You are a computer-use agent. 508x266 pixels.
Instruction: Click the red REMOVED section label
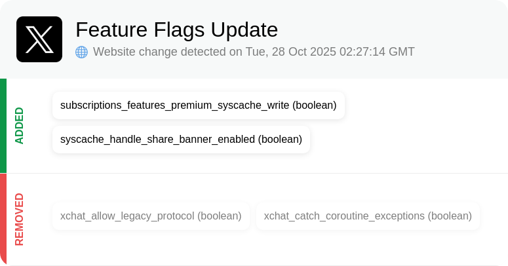20,219
